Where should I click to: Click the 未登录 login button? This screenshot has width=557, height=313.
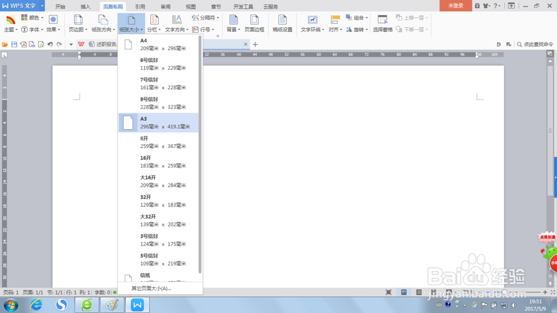pos(456,6)
